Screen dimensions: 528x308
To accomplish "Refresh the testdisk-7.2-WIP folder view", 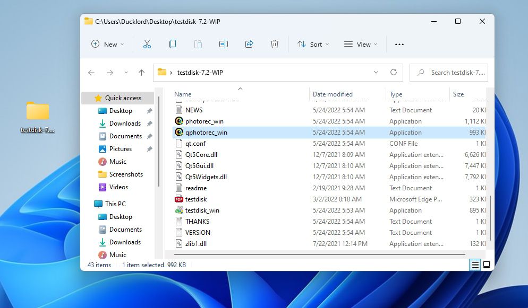I will click(393, 72).
